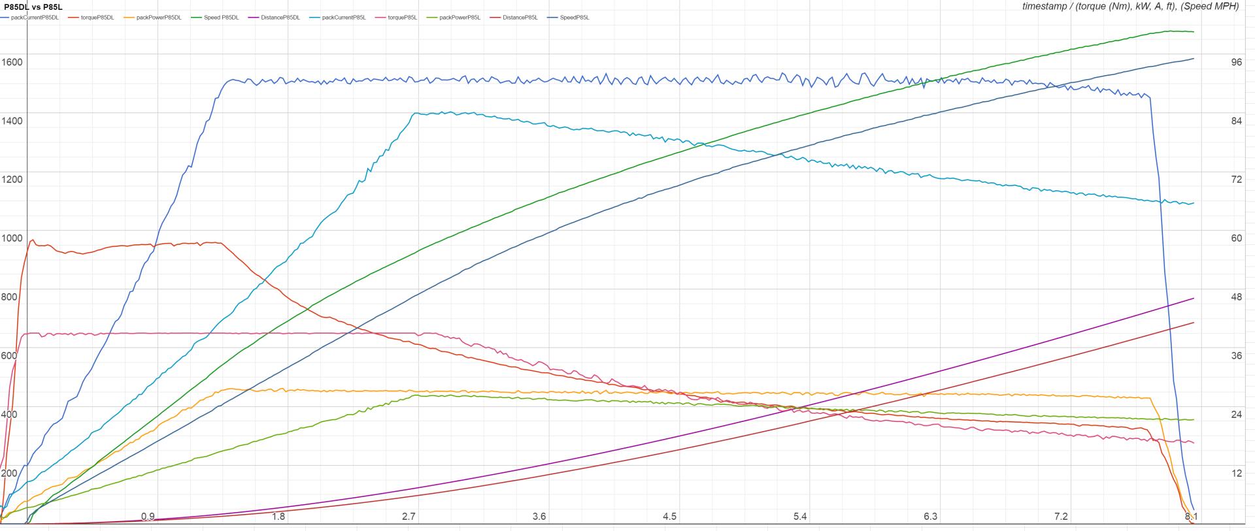Click the time axis label 7.2
This screenshot has width=1255, height=531.
(x=1061, y=517)
